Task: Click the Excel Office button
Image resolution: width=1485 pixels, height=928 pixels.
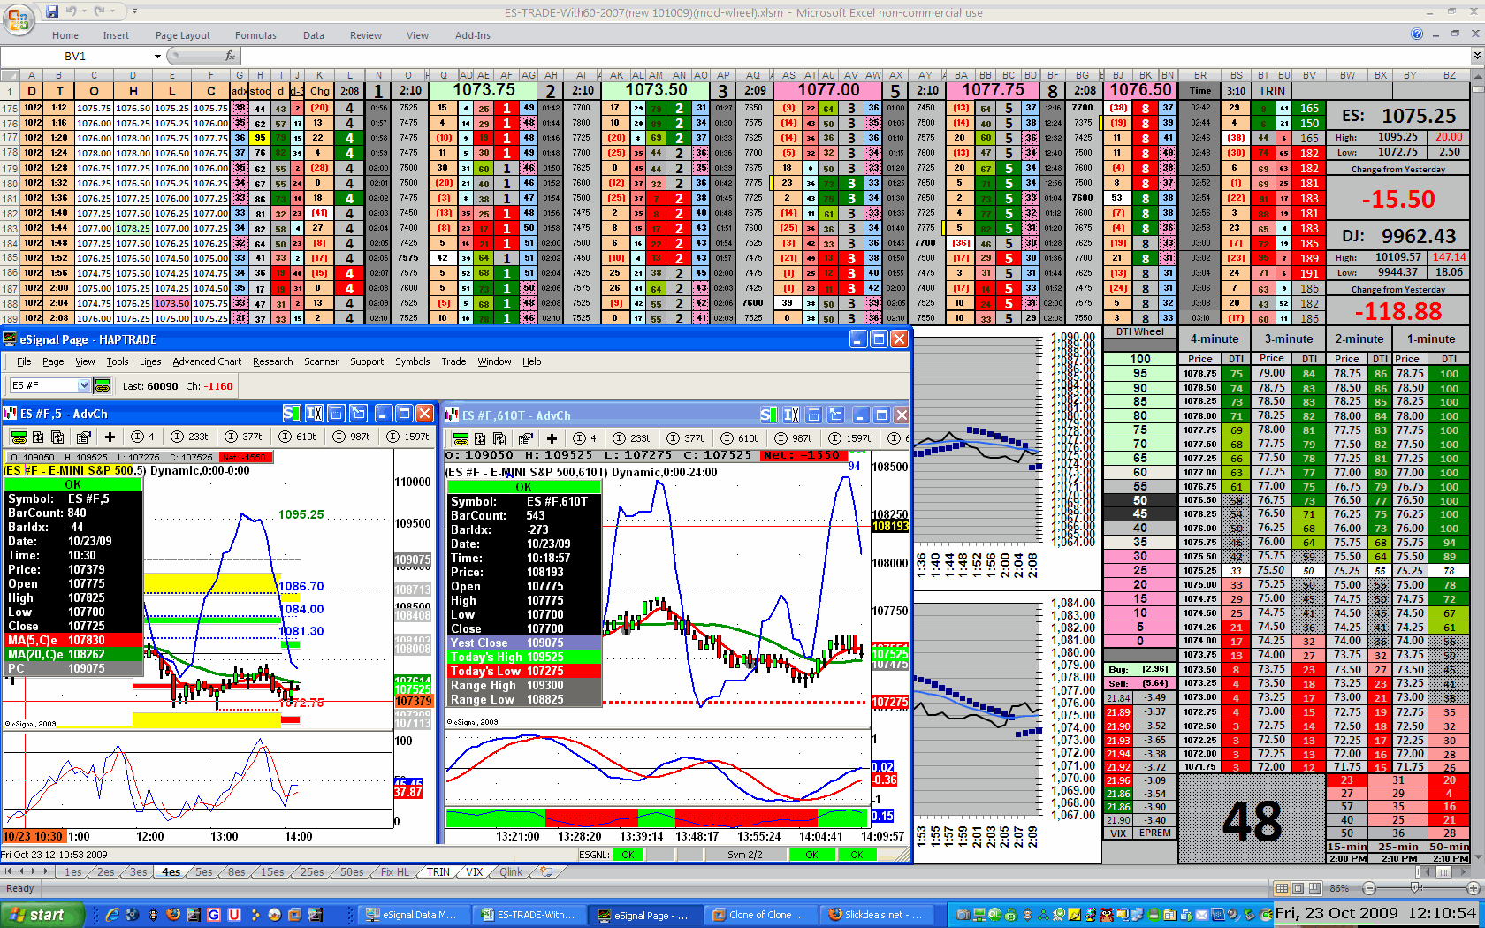Action: pos(18,18)
